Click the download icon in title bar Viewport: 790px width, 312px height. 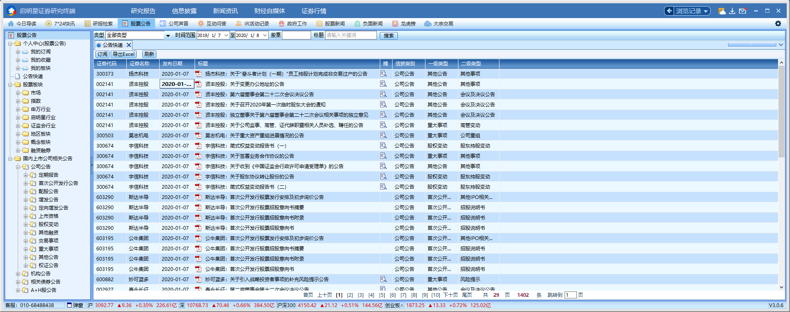(x=732, y=11)
